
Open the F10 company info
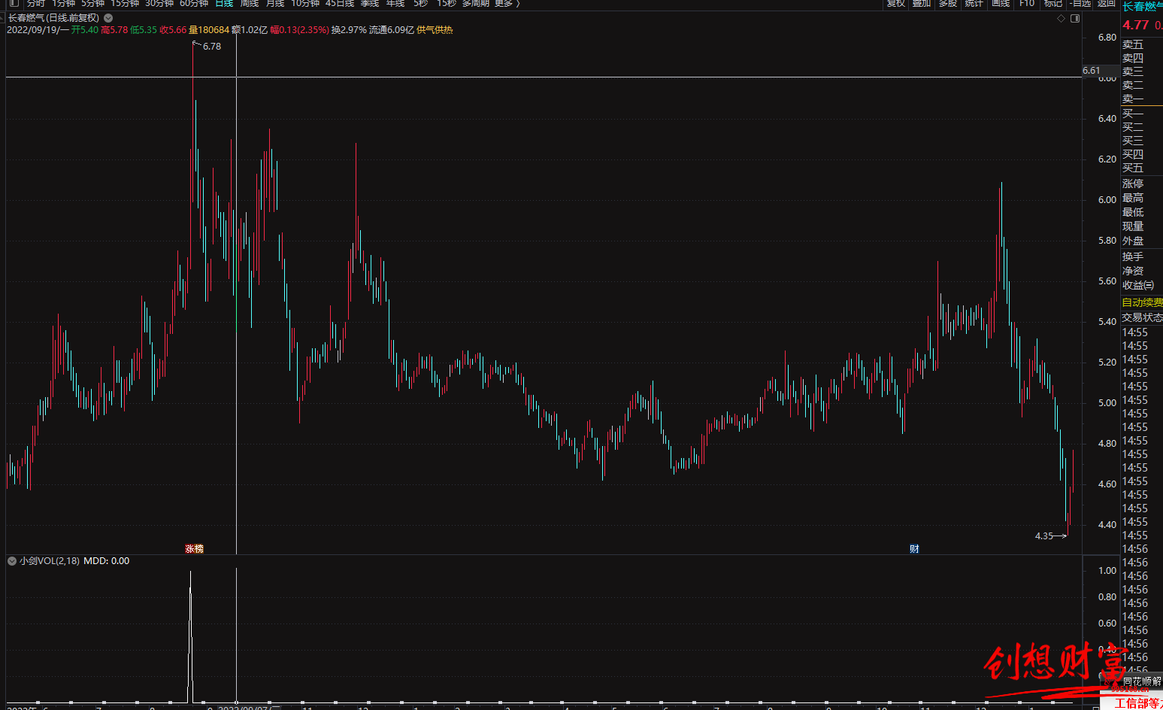click(1027, 4)
